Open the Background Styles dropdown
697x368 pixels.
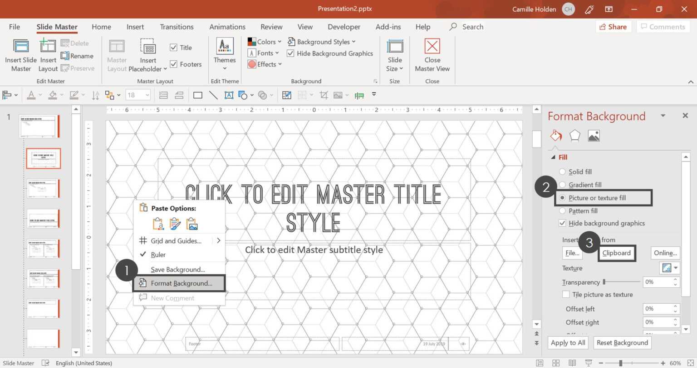pos(322,41)
